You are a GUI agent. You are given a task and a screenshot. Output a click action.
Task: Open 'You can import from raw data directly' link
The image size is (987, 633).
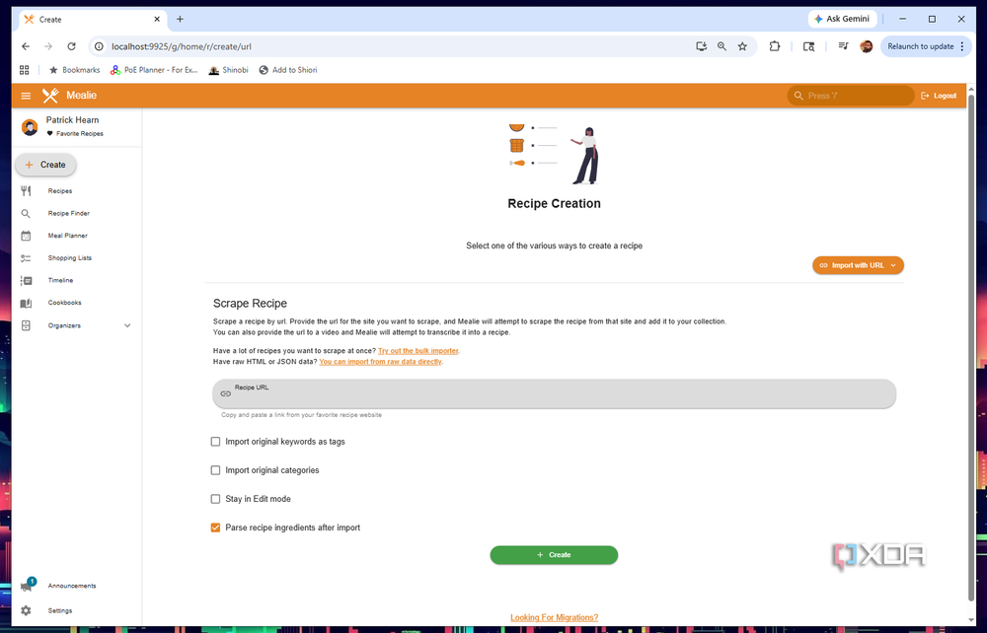380,362
